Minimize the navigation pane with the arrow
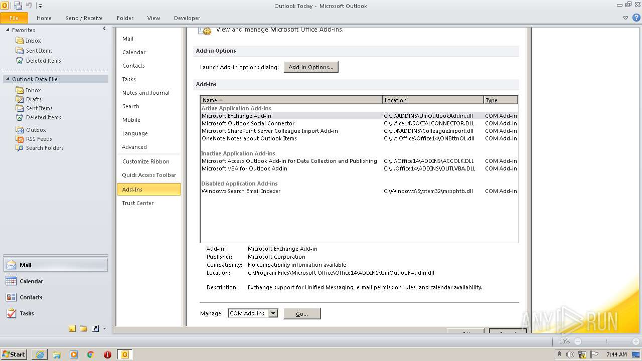Image resolution: width=642 pixels, height=361 pixels. [104, 29]
